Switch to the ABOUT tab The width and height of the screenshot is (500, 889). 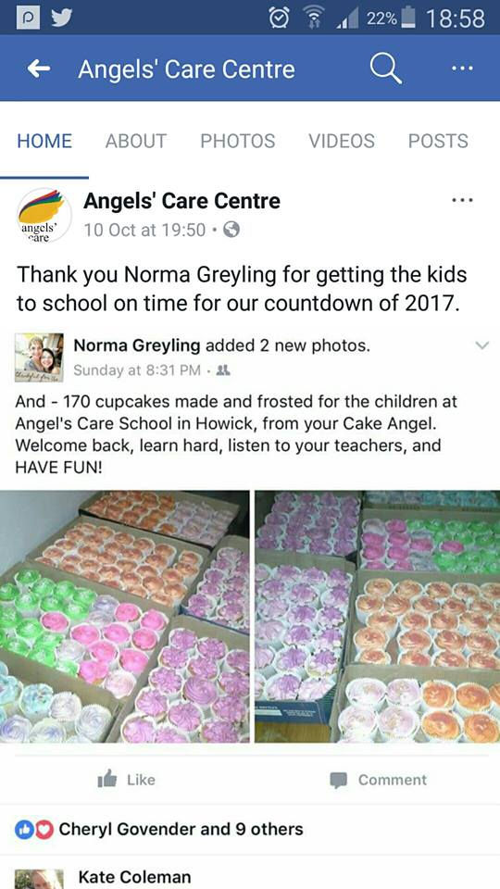[136, 141]
